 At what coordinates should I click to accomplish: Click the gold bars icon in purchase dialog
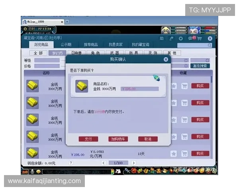pos(82,86)
